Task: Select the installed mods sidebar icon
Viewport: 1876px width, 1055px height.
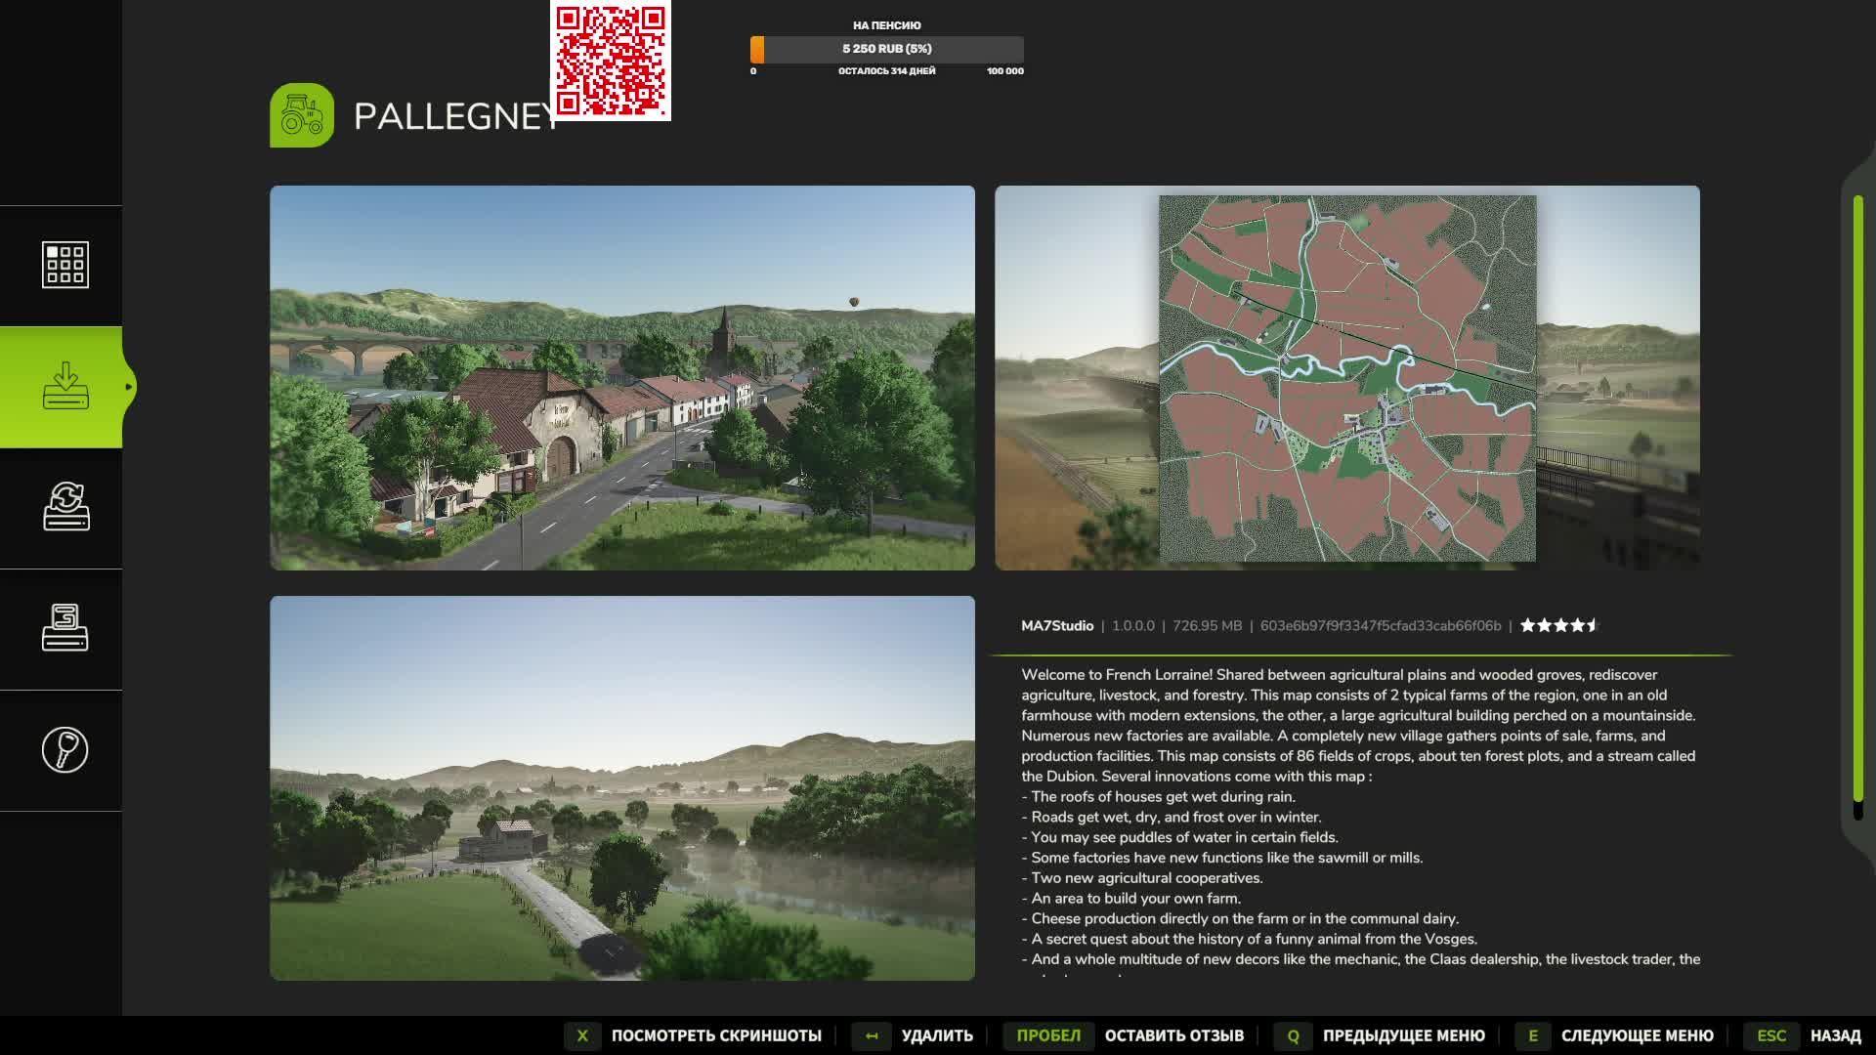Action: (64, 628)
